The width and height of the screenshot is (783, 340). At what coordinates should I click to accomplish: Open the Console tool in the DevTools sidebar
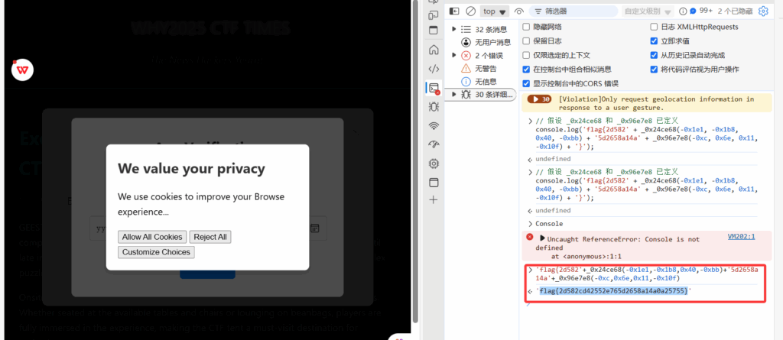coord(434,88)
